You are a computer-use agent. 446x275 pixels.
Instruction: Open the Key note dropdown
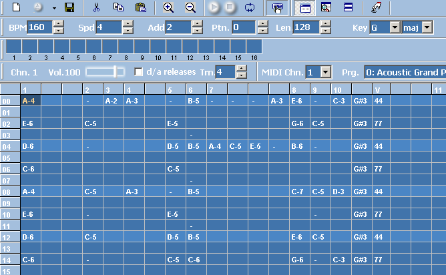pos(394,27)
